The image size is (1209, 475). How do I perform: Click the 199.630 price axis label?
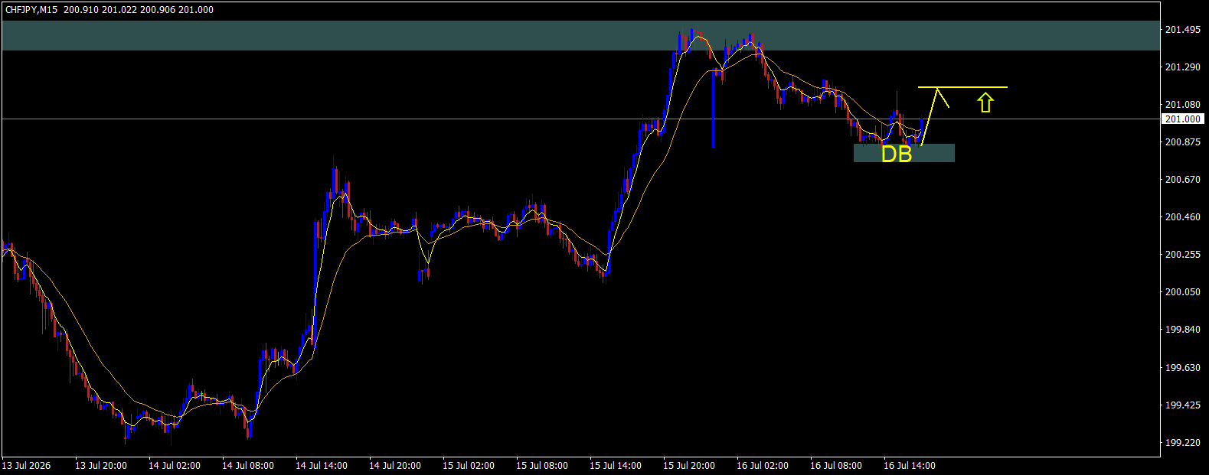(x=1183, y=368)
